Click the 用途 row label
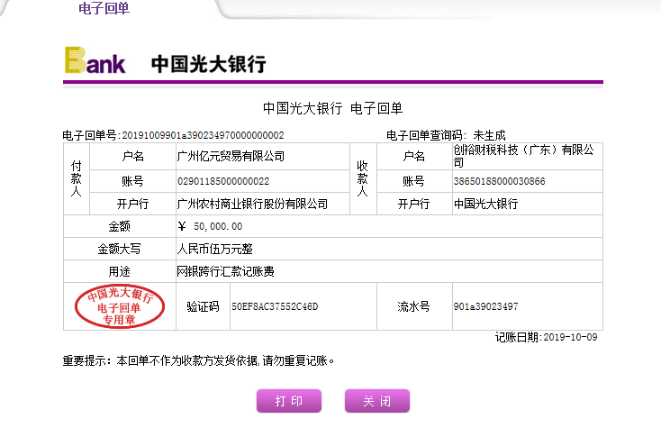 click(119, 271)
